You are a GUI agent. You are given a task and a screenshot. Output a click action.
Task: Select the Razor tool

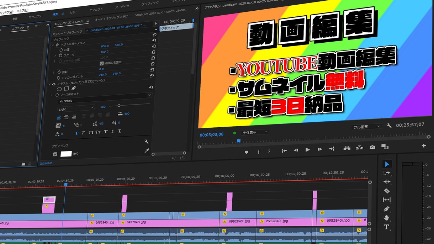pyautogui.click(x=387, y=191)
